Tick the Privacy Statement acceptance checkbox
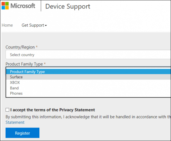 (x=7, y=110)
